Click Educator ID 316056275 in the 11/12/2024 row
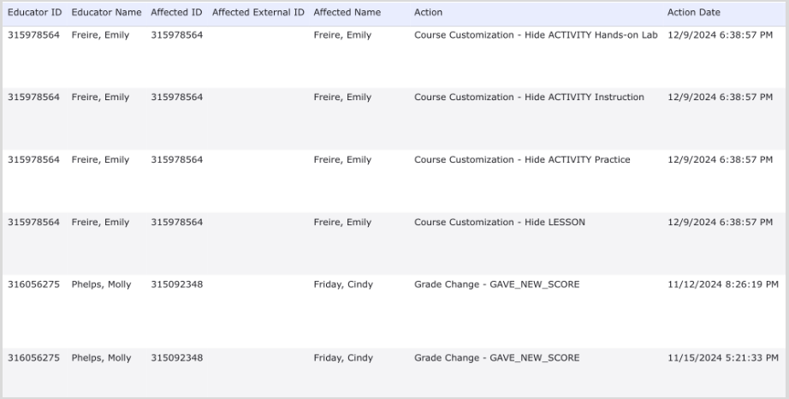This screenshot has width=789, height=399. pyautogui.click(x=33, y=285)
